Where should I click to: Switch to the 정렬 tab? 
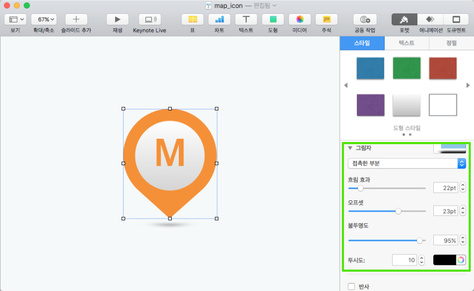(x=452, y=43)
